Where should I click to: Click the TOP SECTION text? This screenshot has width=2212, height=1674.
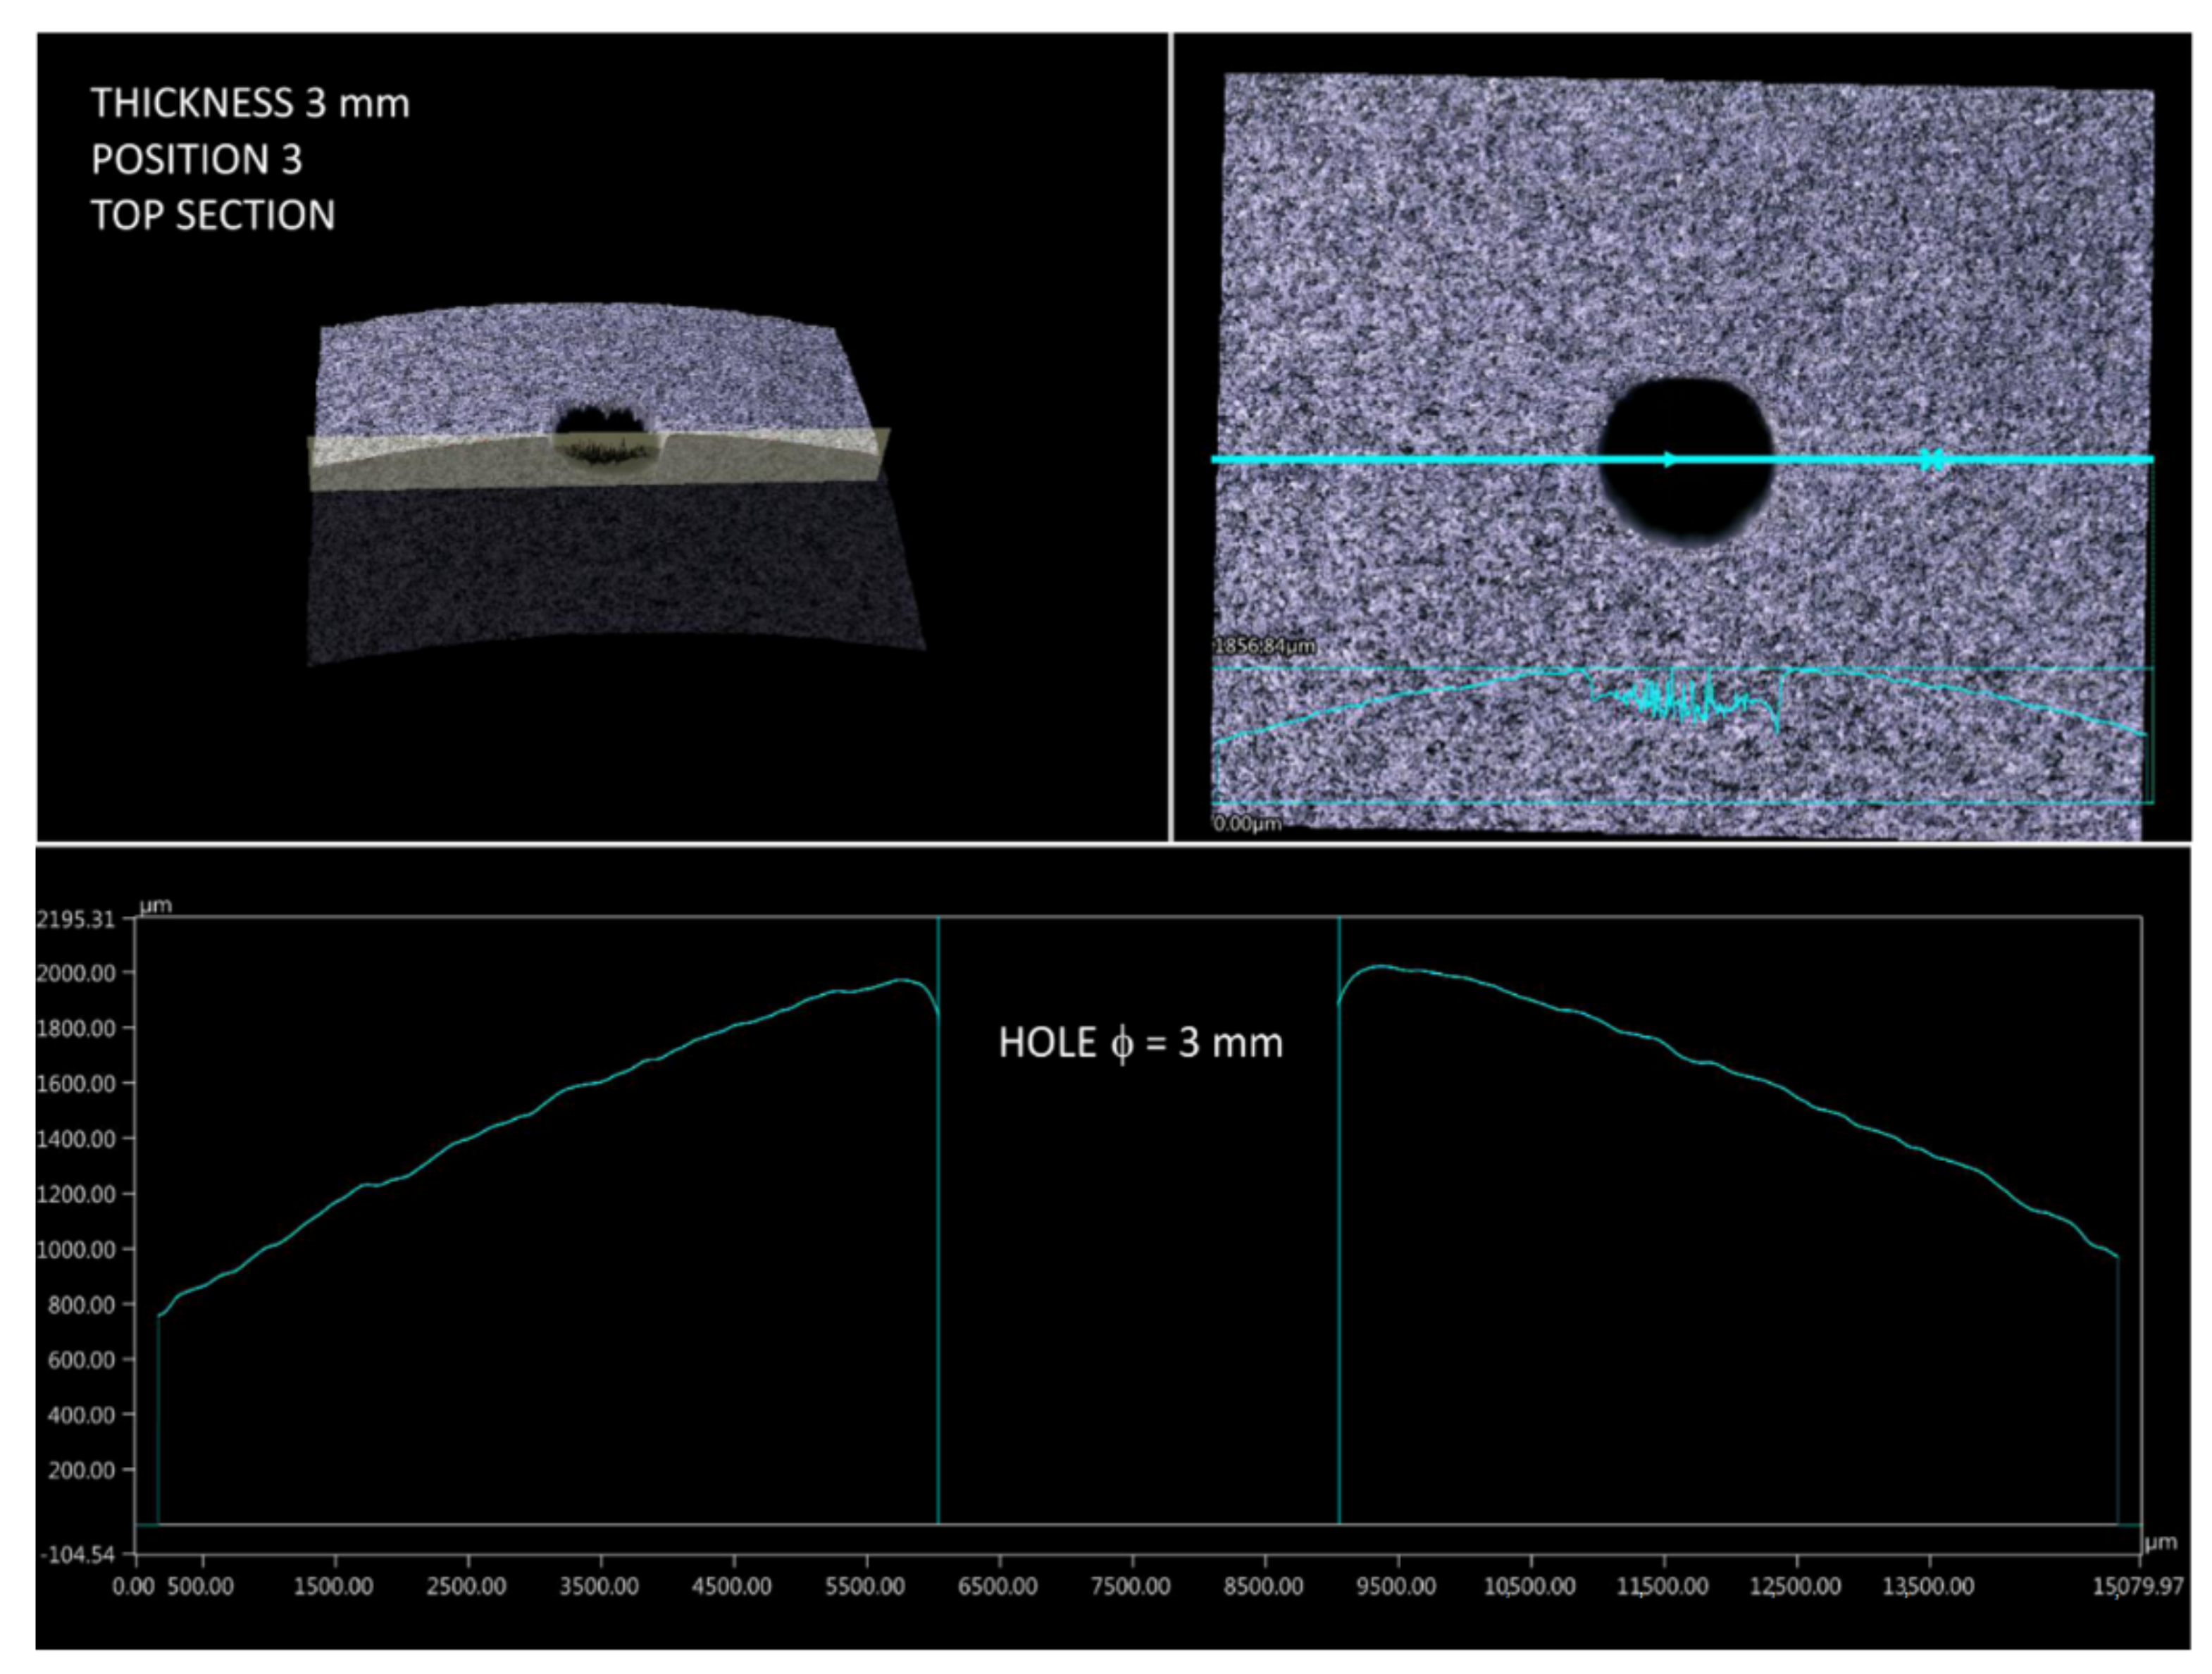point(213,216)
